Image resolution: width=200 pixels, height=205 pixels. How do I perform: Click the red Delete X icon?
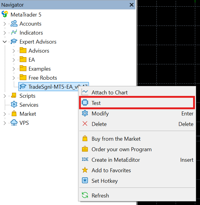(85, 124)
